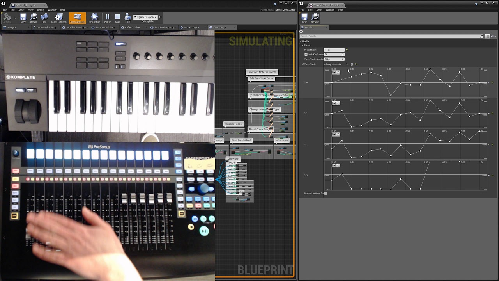Viewport: 499px width, 281px height.
Task: Switch to Set LFO Frequency tab
Action: (x=164, y=27)
